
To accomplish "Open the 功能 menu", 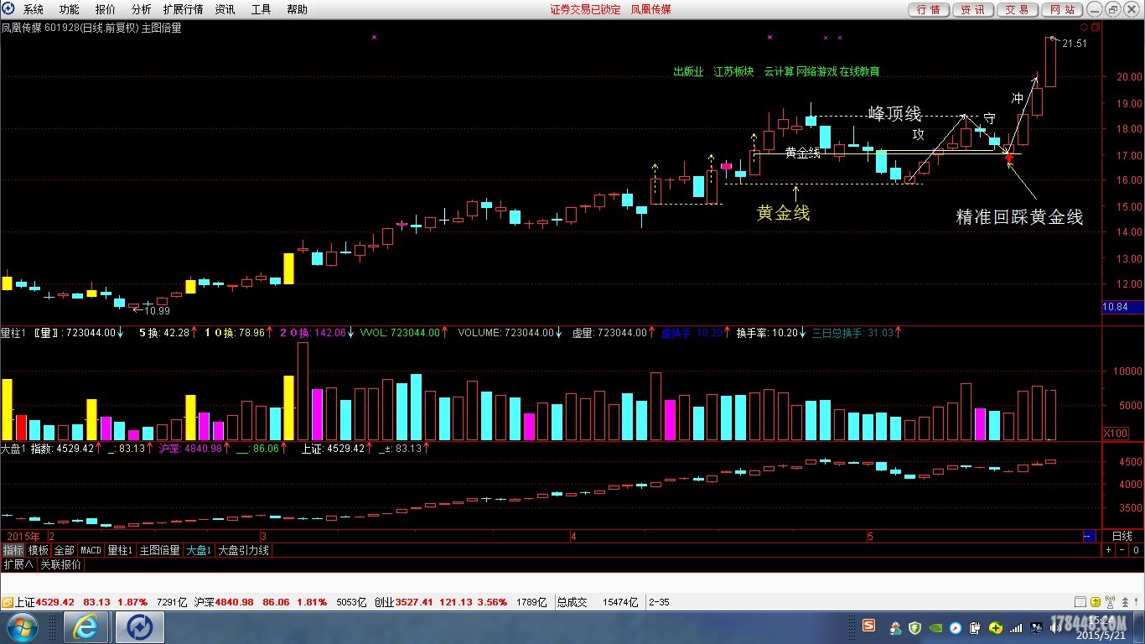I will pyautogui.click(x=70, y=9).
